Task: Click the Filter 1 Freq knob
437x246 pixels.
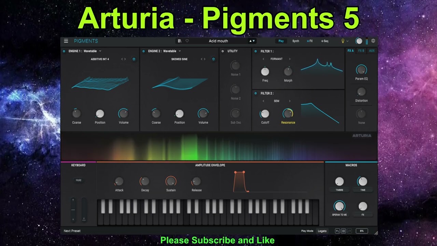Action: click(x=265, y=71)
